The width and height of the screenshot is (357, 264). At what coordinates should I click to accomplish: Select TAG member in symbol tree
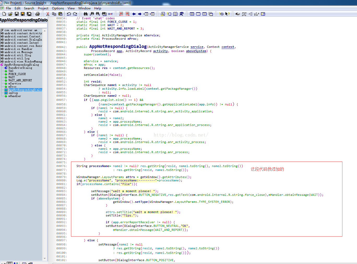11,71
